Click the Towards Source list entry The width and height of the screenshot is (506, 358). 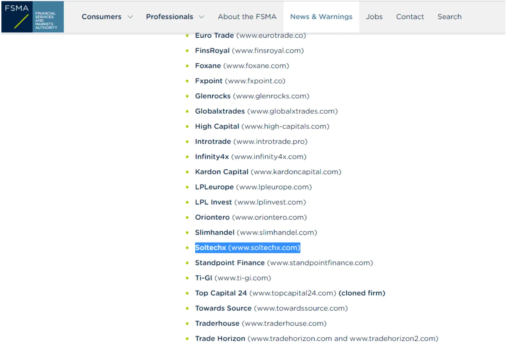tap(271, 308)
